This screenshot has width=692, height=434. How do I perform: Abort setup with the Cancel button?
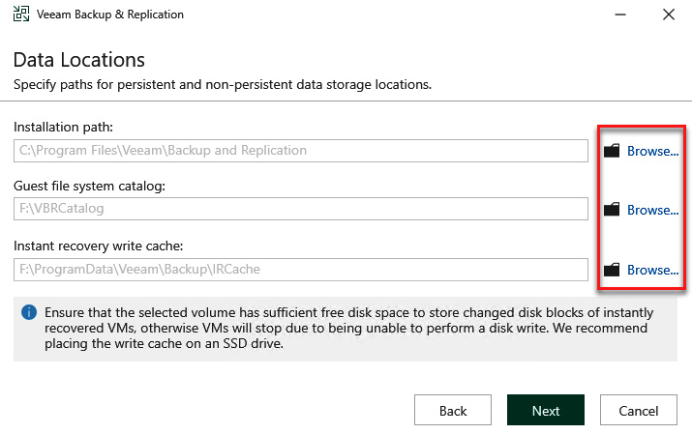coord(638,410)
